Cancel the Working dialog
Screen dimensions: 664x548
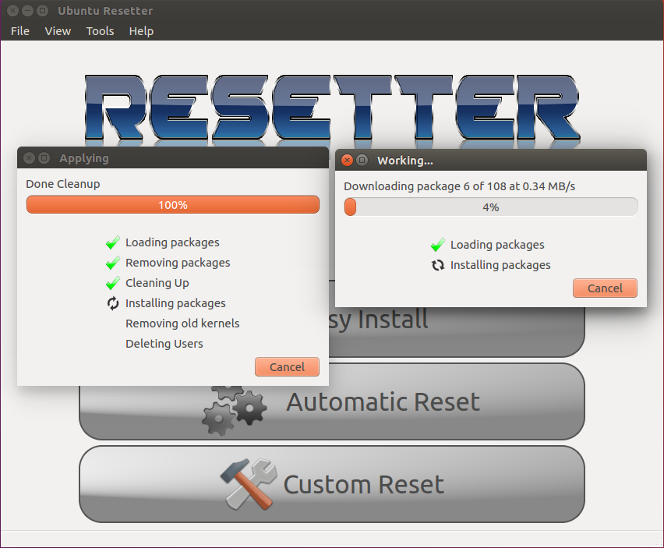point(605,288)
